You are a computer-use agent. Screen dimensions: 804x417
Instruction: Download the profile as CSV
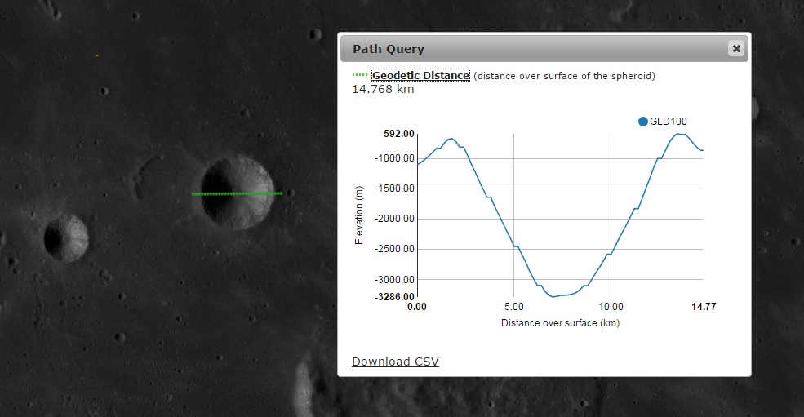[x=395, y=362]
